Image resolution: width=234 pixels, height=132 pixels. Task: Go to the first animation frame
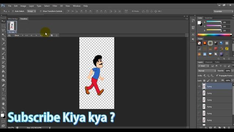[26, 36]
